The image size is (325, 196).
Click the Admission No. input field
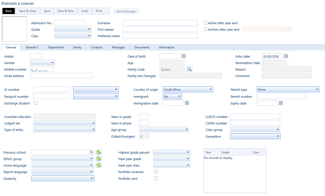coord(70,23)
